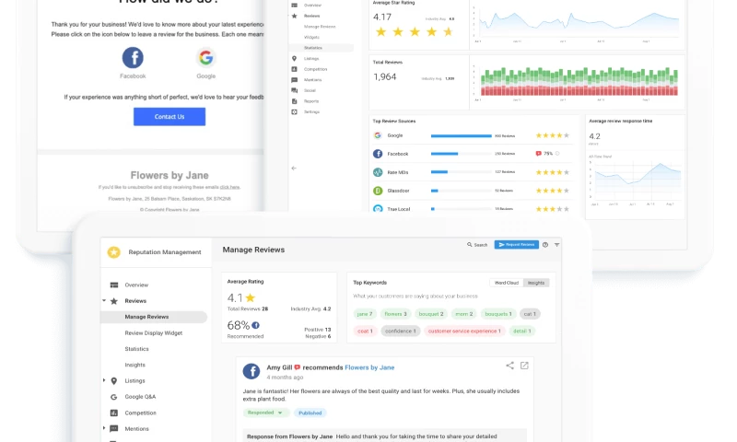The width and height of the screenshot is (737, 442).
Task: Click the collapse sidebar left arrow
Action: (294, 169)
